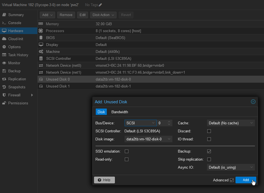Open the Replication section
Screen dimensions: 264x193
point(17,79)
